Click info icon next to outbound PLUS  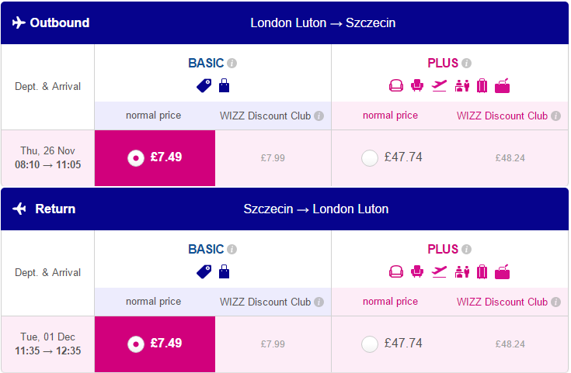(466, 64)
